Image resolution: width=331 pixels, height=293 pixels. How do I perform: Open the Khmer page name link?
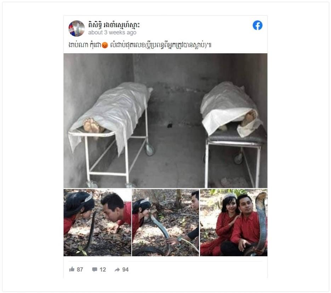[114, 25]
